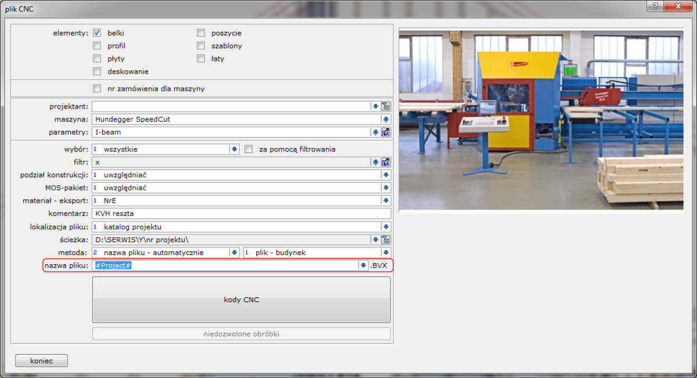The width and height of the screenshot is (697, 378).
Task: Tick the za pomocą filtrowania checkbox
Action: click(249, 149)
